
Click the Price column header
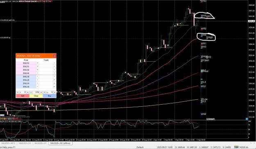[x=26, y=60]
